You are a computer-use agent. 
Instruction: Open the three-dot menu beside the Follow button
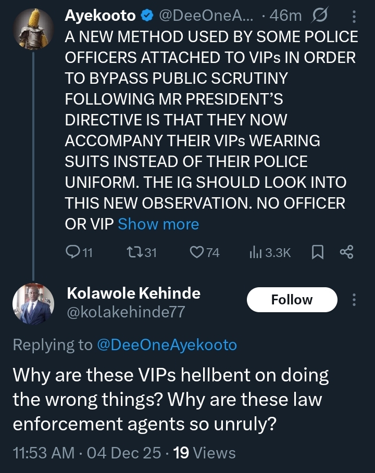pos(354,300)
